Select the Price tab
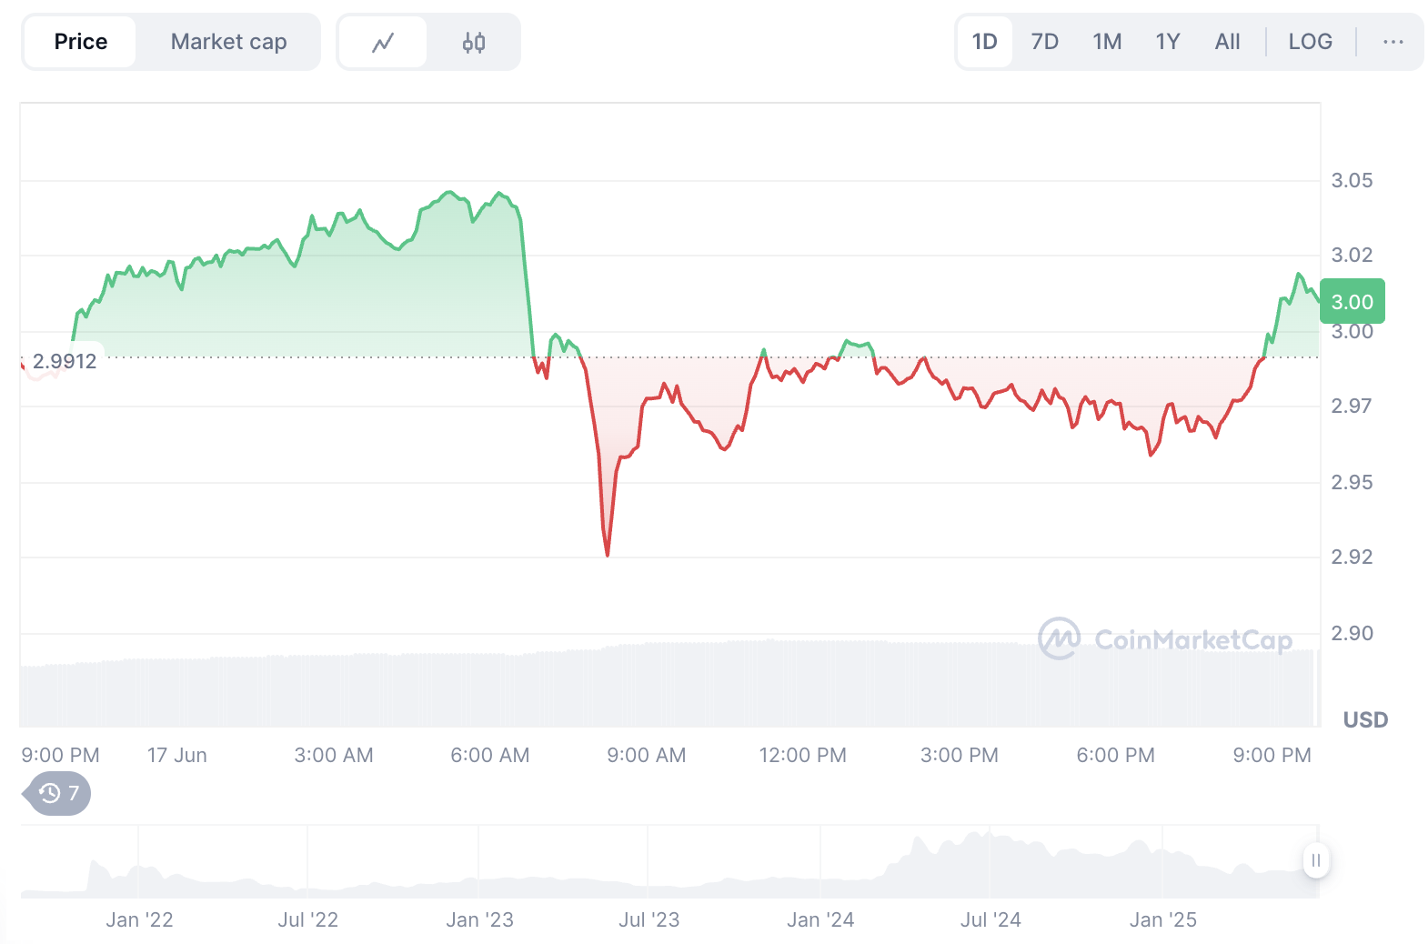 [x=81, y=42]
